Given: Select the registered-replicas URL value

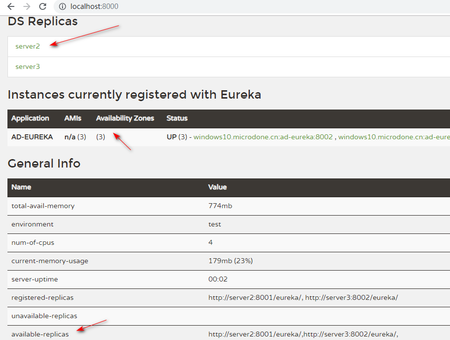Looking at the screenshot, I should [x=303, y=297].
